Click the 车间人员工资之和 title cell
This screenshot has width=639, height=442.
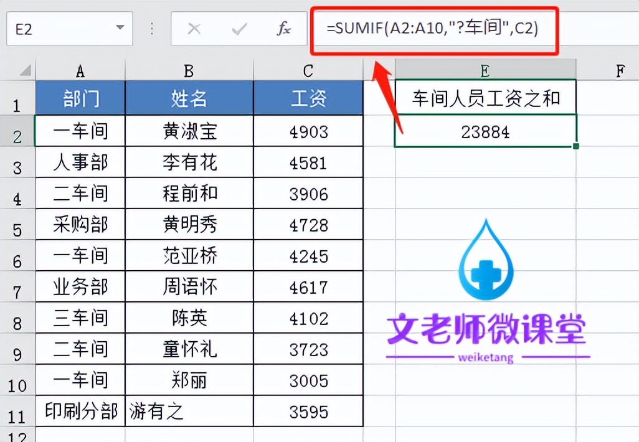pos(485,98)
